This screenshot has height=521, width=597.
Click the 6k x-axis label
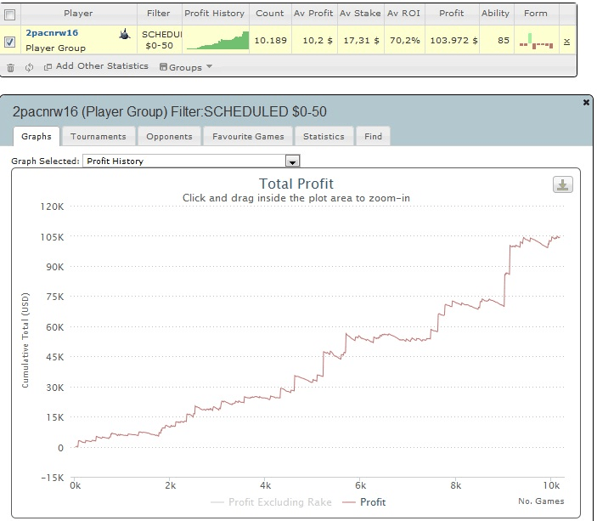361,485
